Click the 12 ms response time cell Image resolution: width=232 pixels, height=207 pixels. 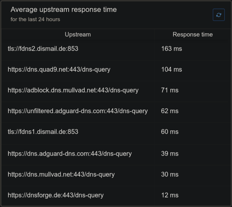[170, 195]
